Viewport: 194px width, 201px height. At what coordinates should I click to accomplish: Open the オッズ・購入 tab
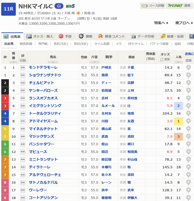coord(40,36)
